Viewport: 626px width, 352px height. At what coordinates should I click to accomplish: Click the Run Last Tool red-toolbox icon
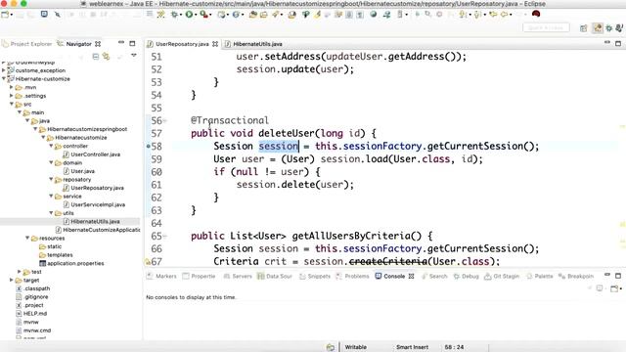(x=203, y=15)
